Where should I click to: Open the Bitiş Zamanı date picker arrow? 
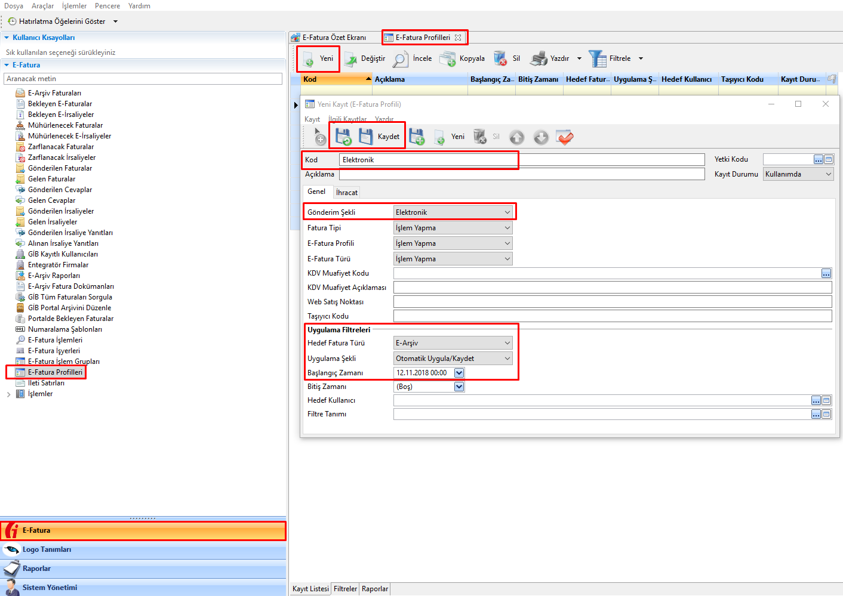459,387
